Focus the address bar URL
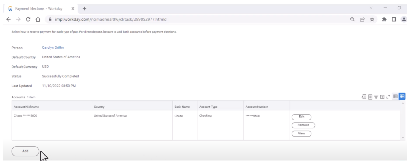Screen dimensions: 408x163 (111, 20)
